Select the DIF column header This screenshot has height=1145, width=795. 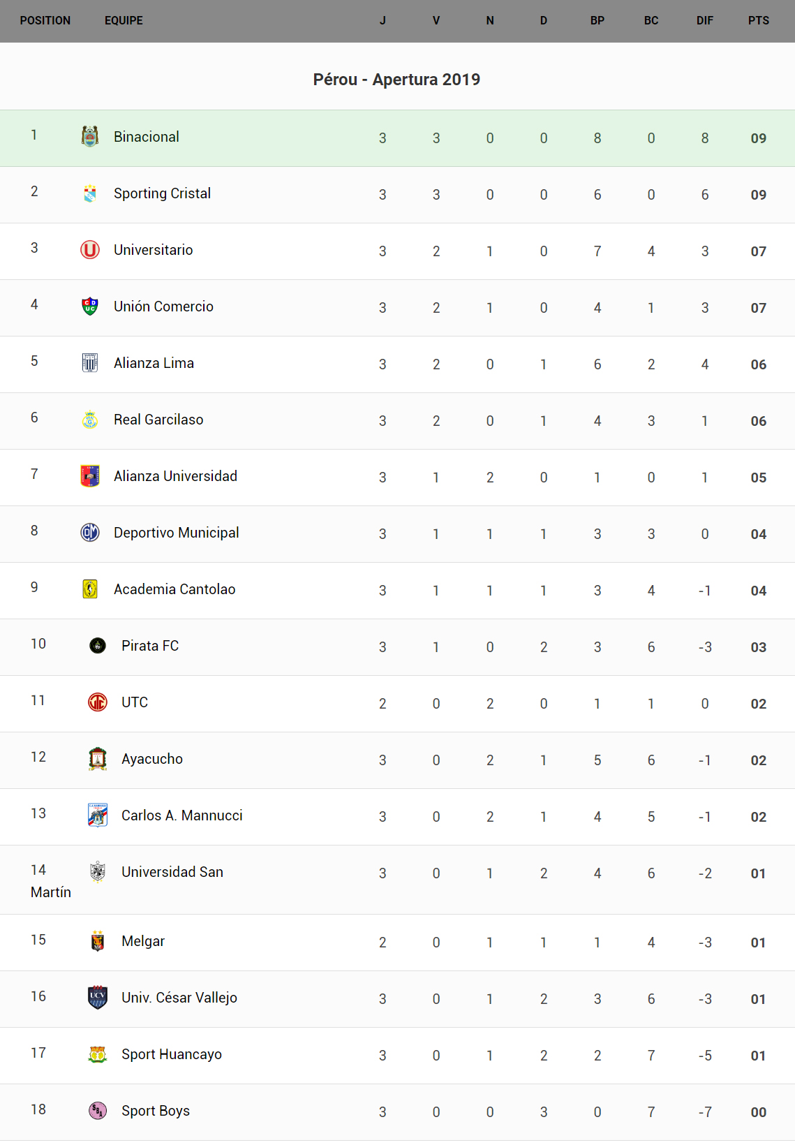click(x=704, y=21)
